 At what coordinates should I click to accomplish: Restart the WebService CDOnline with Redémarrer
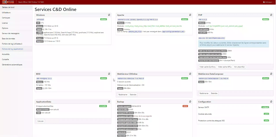(x=123, y=94)
